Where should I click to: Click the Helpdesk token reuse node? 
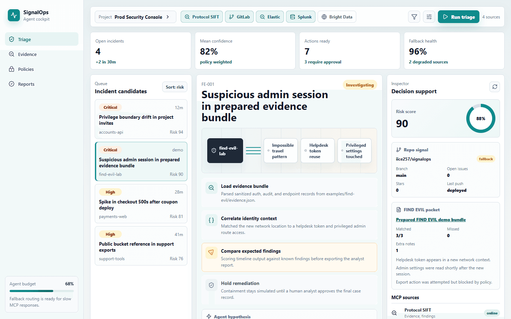click(x=318, y=151)
